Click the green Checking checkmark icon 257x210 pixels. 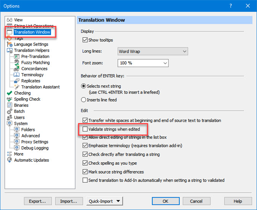[x=10, y=93]
